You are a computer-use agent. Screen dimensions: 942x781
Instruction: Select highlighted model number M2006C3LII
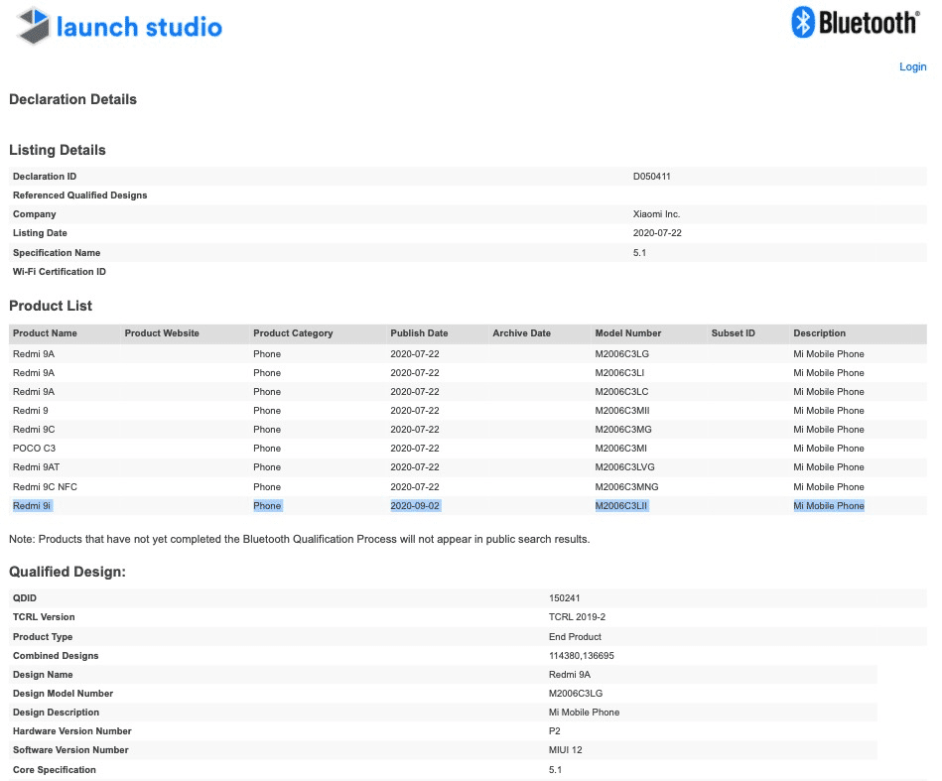621,506
